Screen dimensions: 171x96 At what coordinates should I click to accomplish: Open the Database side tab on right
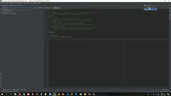[170, 17]
